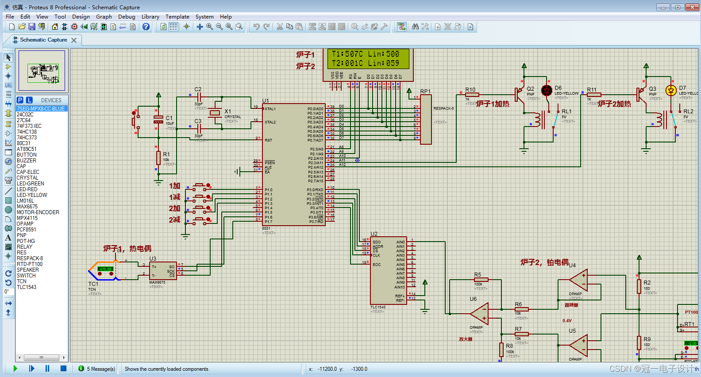Save the project with the floppy disk icon
The width and height of the screenshot is (701, 377).
click(x=31, y=27)
